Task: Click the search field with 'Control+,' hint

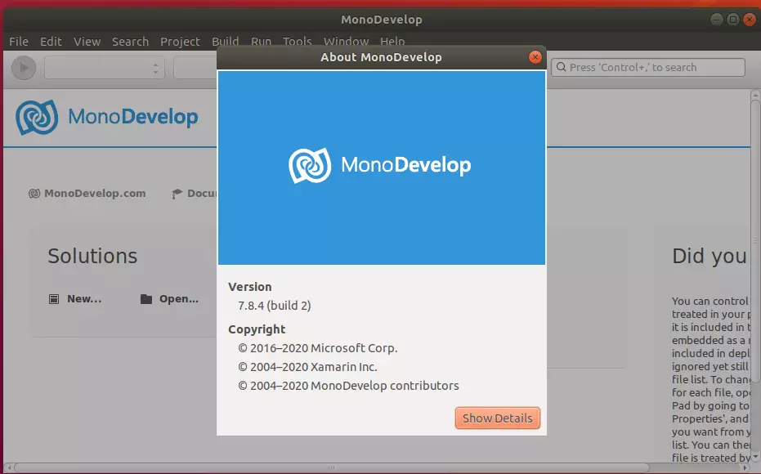Action: click(x=648, y=68)
